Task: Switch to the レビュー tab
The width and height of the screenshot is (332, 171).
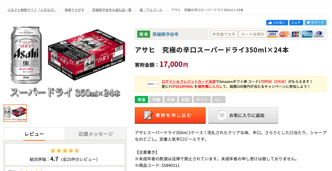Action: (x=34, y=134)
